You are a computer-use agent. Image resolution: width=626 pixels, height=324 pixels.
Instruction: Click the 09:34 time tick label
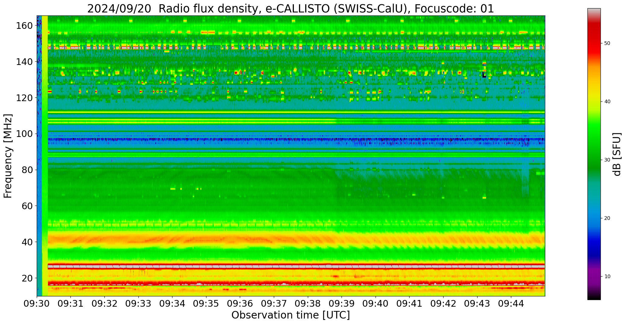172,303
